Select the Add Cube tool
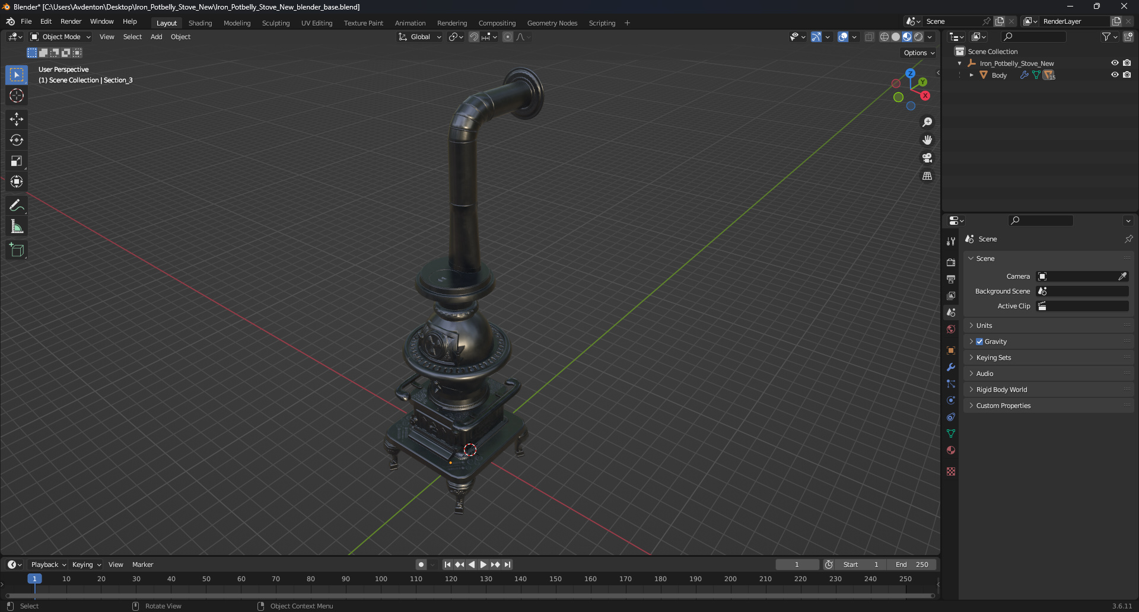Screen dimensions: 1139x612 [17, 250]
